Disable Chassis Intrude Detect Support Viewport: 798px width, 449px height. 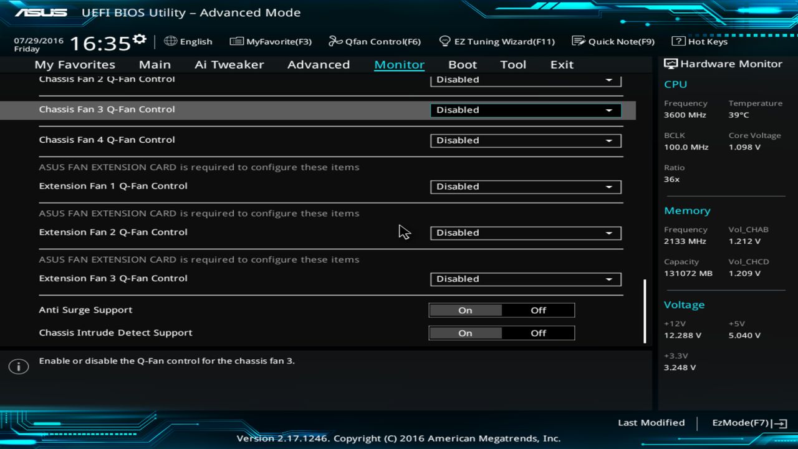tap(537, 332)
